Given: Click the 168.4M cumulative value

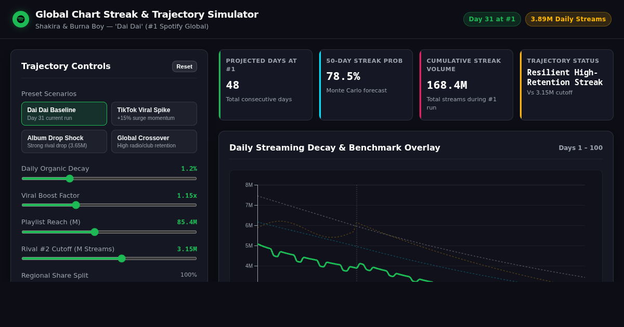Looking at the screenshot, I should [x=447, y=85].
